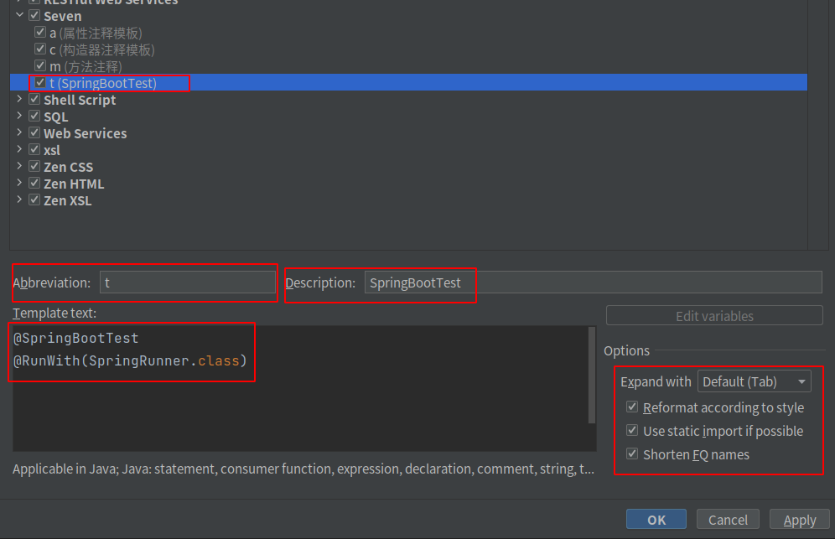Select the Zen XSL group row
Screen dimensions: 835x539
pyautogui.click(x=408, y=201)
